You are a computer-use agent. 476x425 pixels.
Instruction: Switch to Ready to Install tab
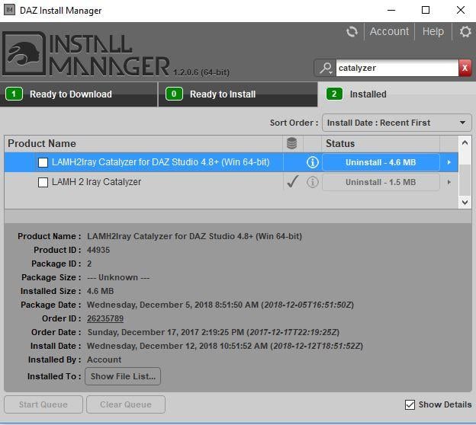(238, 94)
